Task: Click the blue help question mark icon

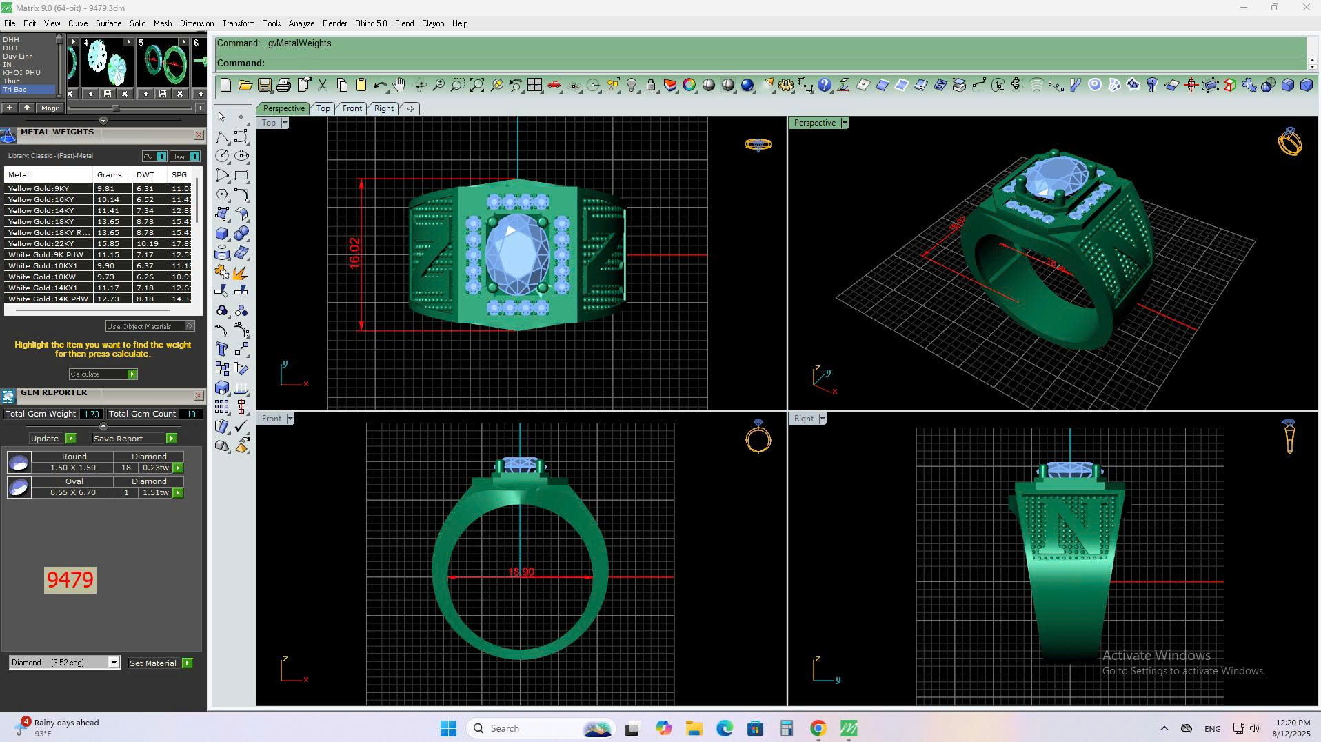Action: coord(824,86)
